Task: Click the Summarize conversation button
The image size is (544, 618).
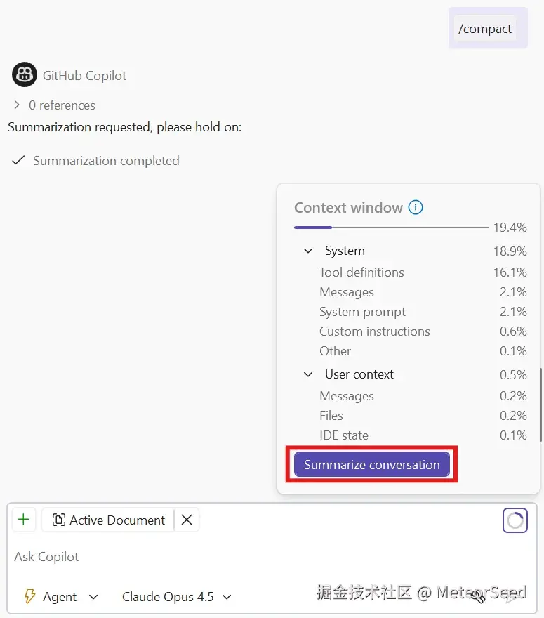Action: (372, 464)
